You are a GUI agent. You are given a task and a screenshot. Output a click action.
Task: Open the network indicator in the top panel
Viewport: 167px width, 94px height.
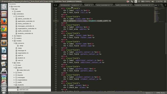[x=132, y=2]
